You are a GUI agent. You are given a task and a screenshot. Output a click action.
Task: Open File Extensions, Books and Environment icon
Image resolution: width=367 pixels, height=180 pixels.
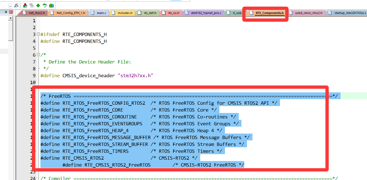point(25,5)
